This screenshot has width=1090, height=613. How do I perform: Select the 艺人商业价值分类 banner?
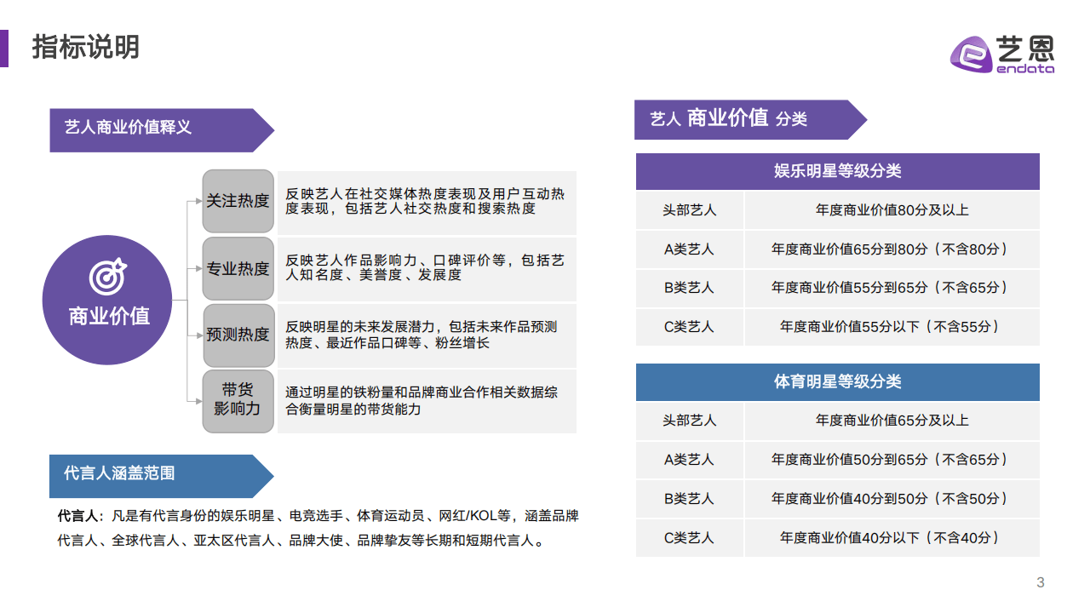click(750, 119)
